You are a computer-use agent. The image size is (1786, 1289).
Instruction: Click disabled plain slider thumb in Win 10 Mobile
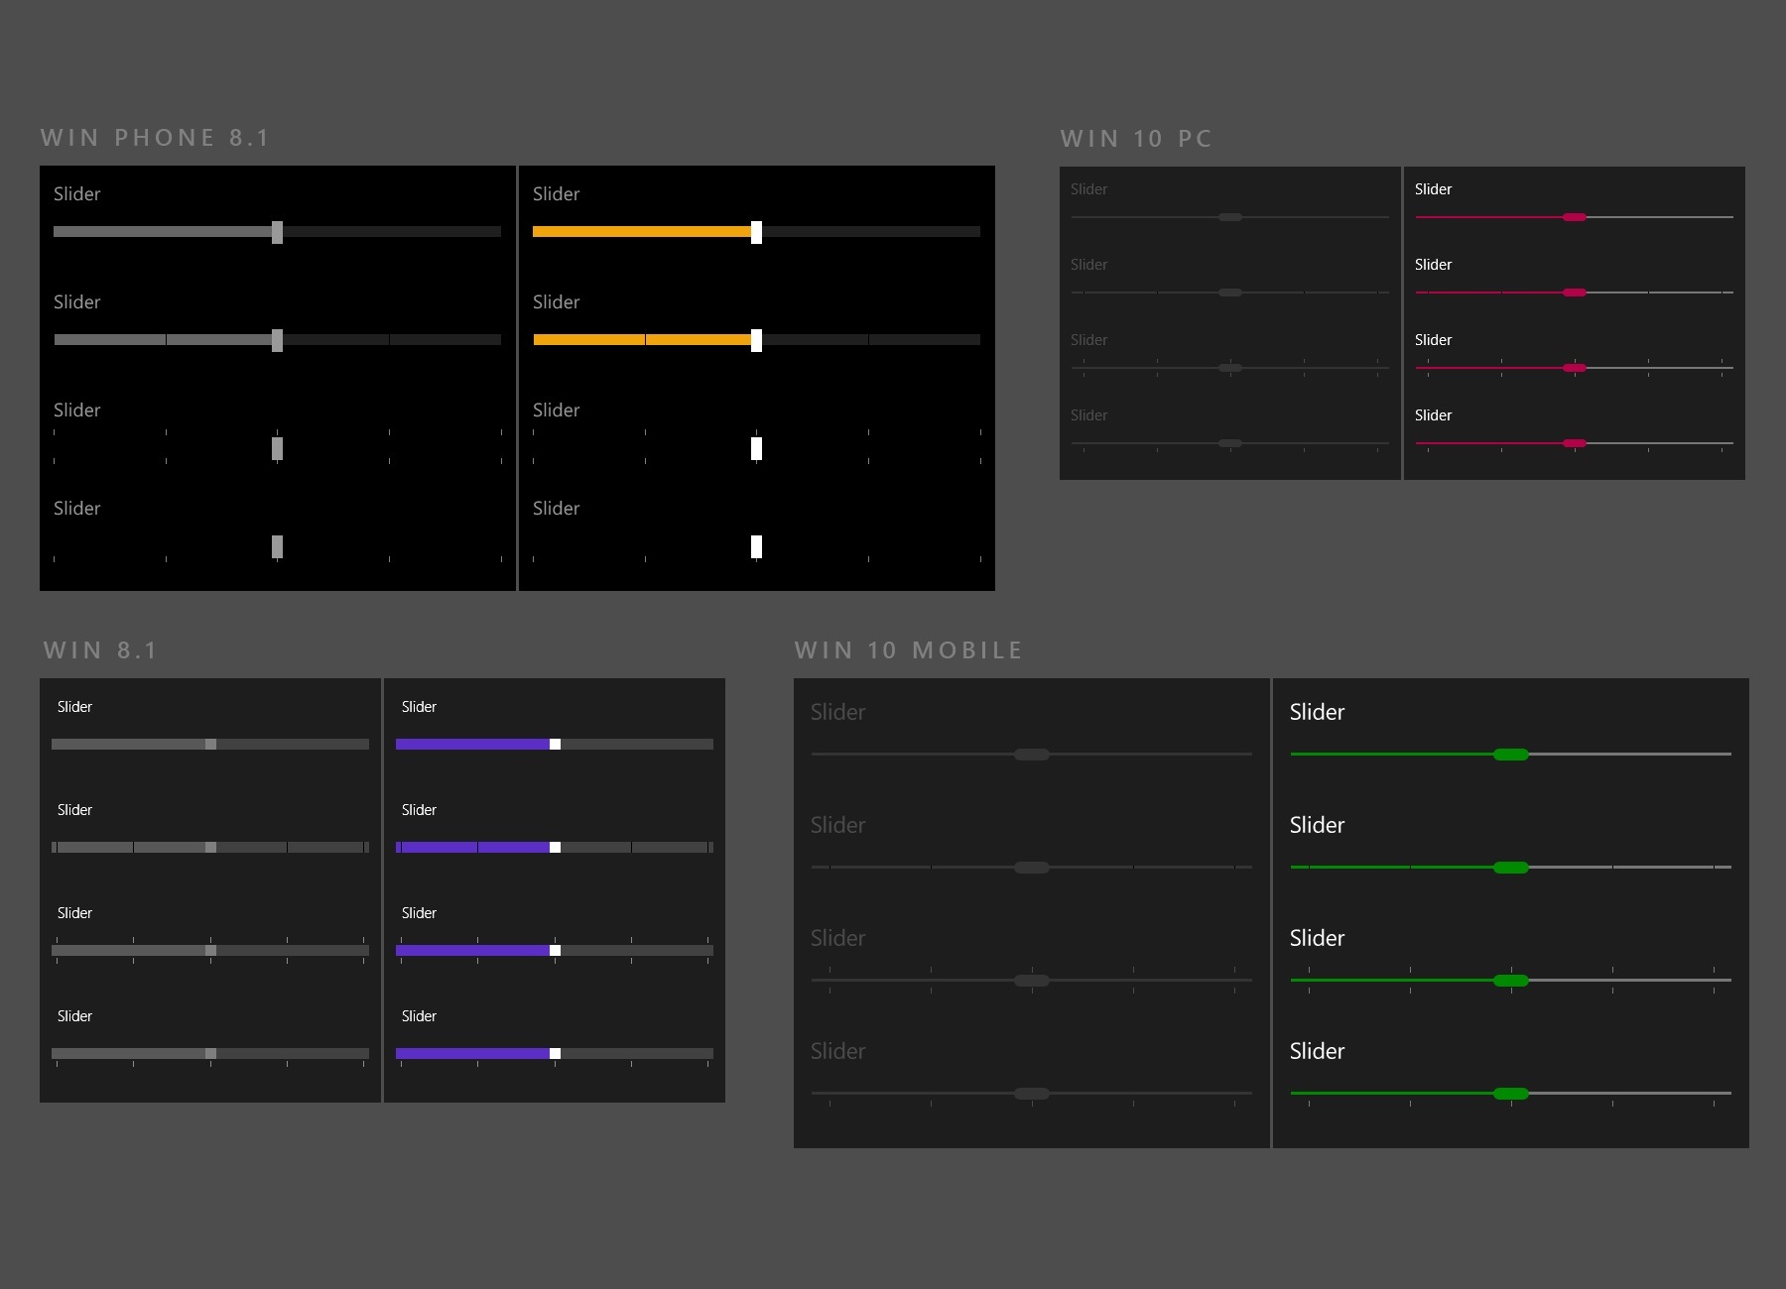1032,755
